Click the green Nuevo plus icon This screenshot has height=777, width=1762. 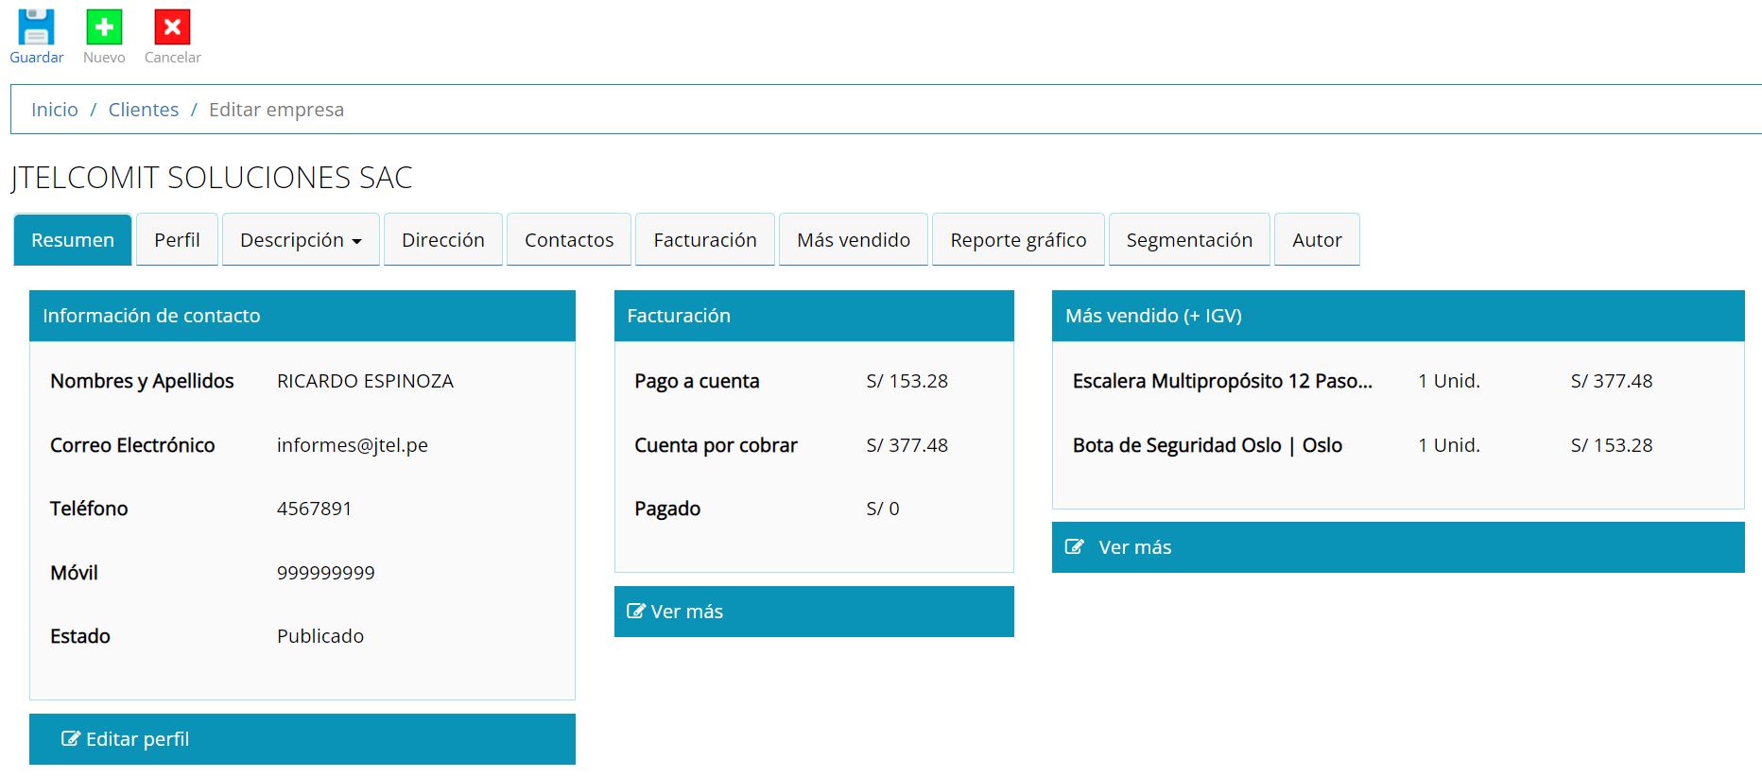tap(104, 27)
